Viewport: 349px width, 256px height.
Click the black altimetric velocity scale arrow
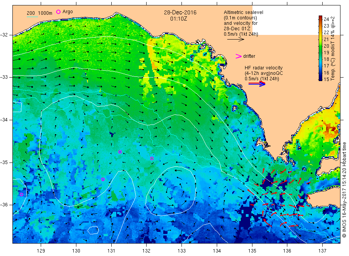tap(235, 40)
